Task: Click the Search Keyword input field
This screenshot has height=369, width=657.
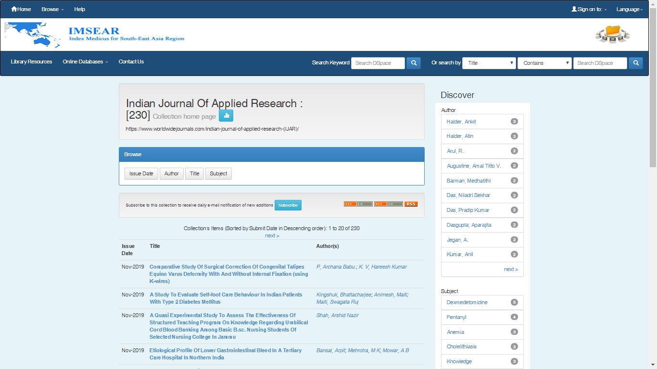Action: click(x=378, y=63)
